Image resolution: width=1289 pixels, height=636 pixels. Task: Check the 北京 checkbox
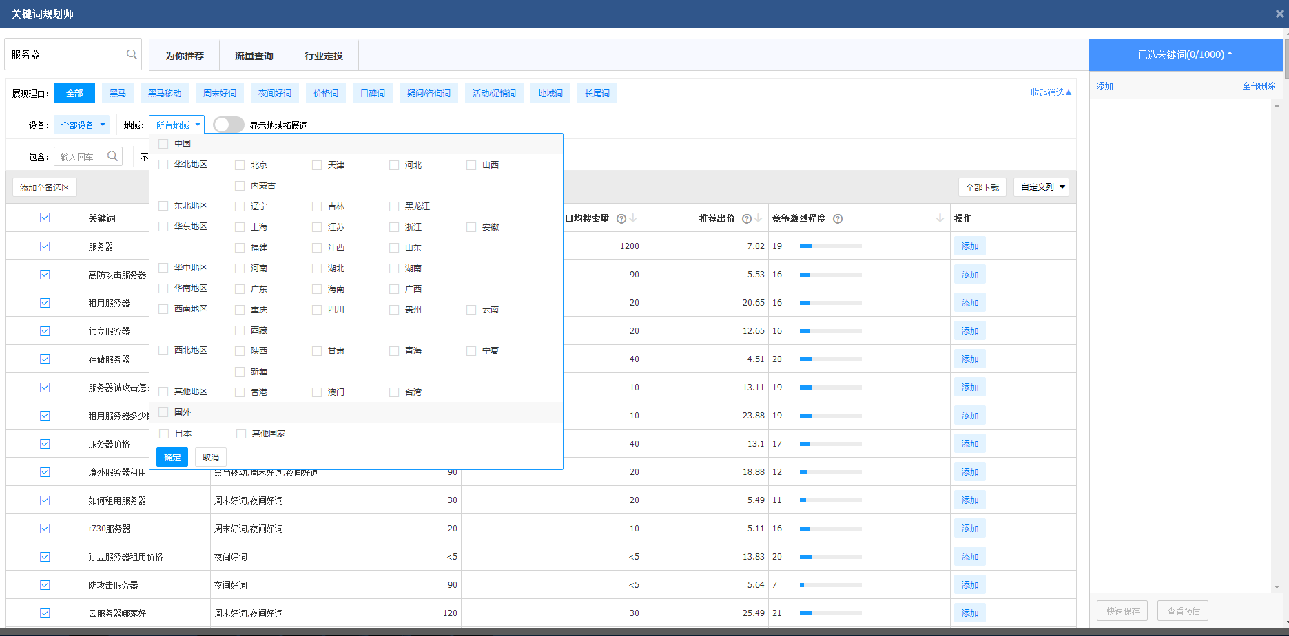point(240,165)
